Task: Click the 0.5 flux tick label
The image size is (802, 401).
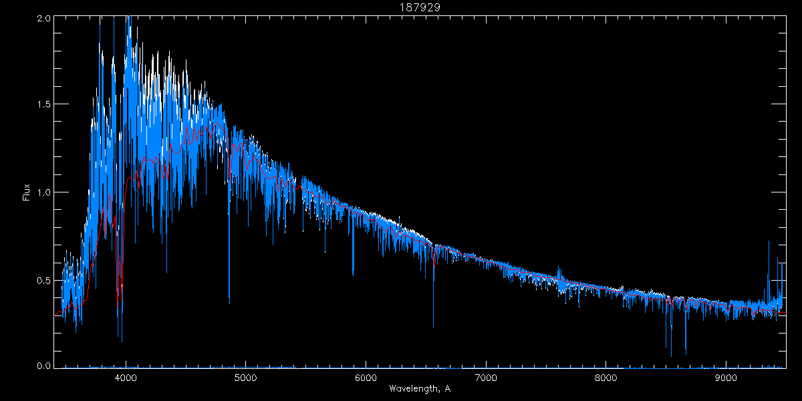Action: click(42, 280)
